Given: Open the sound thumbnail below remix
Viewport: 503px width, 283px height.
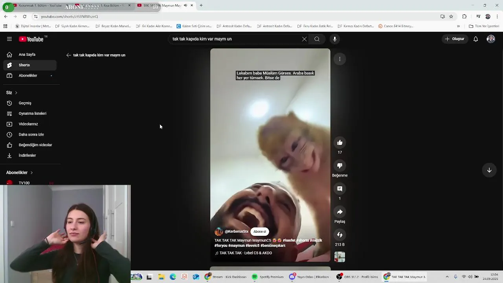Looking at the screenshot, I should pos(340,257).
